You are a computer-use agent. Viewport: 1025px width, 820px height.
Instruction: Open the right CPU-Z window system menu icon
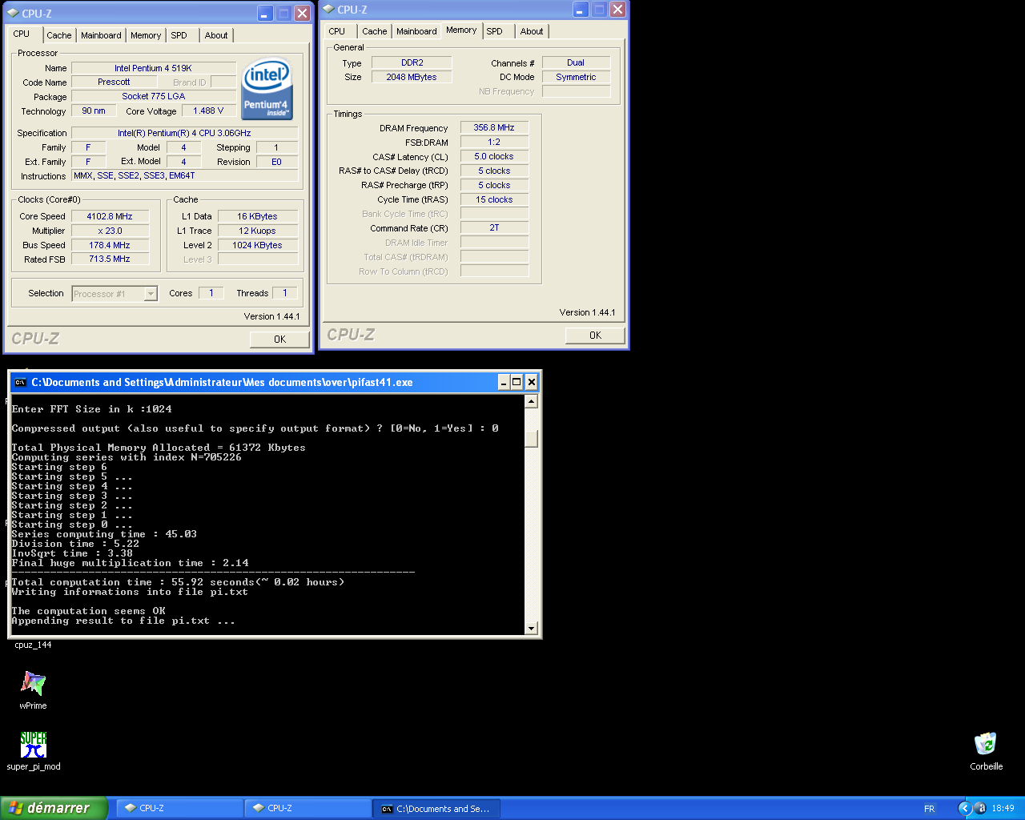point(328,10)
